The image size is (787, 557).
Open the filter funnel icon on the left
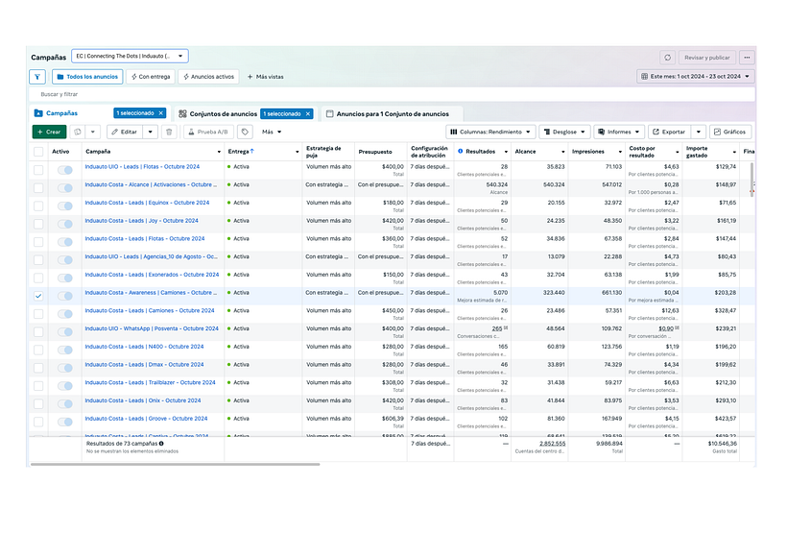(37, 76)
